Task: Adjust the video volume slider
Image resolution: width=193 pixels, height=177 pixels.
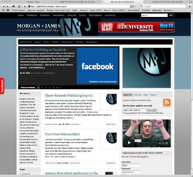Action: pyautogui.click(x=162, y=143)
